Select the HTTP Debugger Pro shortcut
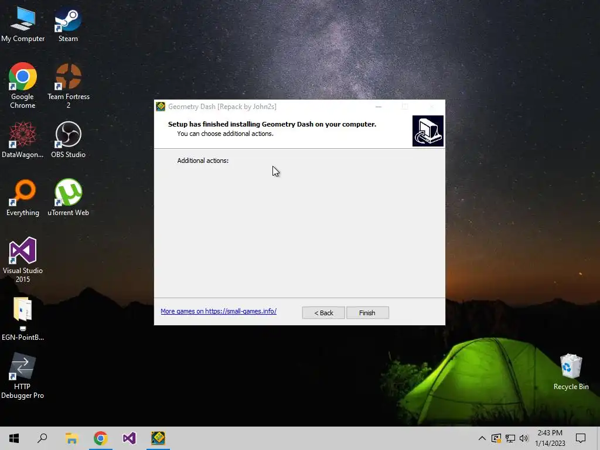The height and width of the screenshot is (450, 600). [23, 376]
